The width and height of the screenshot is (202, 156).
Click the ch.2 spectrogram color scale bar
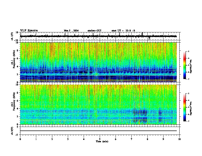click(185, 107)
